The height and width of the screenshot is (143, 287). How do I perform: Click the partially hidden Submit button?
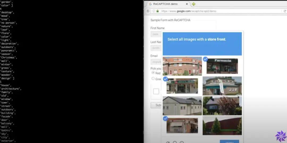[156, 105]
